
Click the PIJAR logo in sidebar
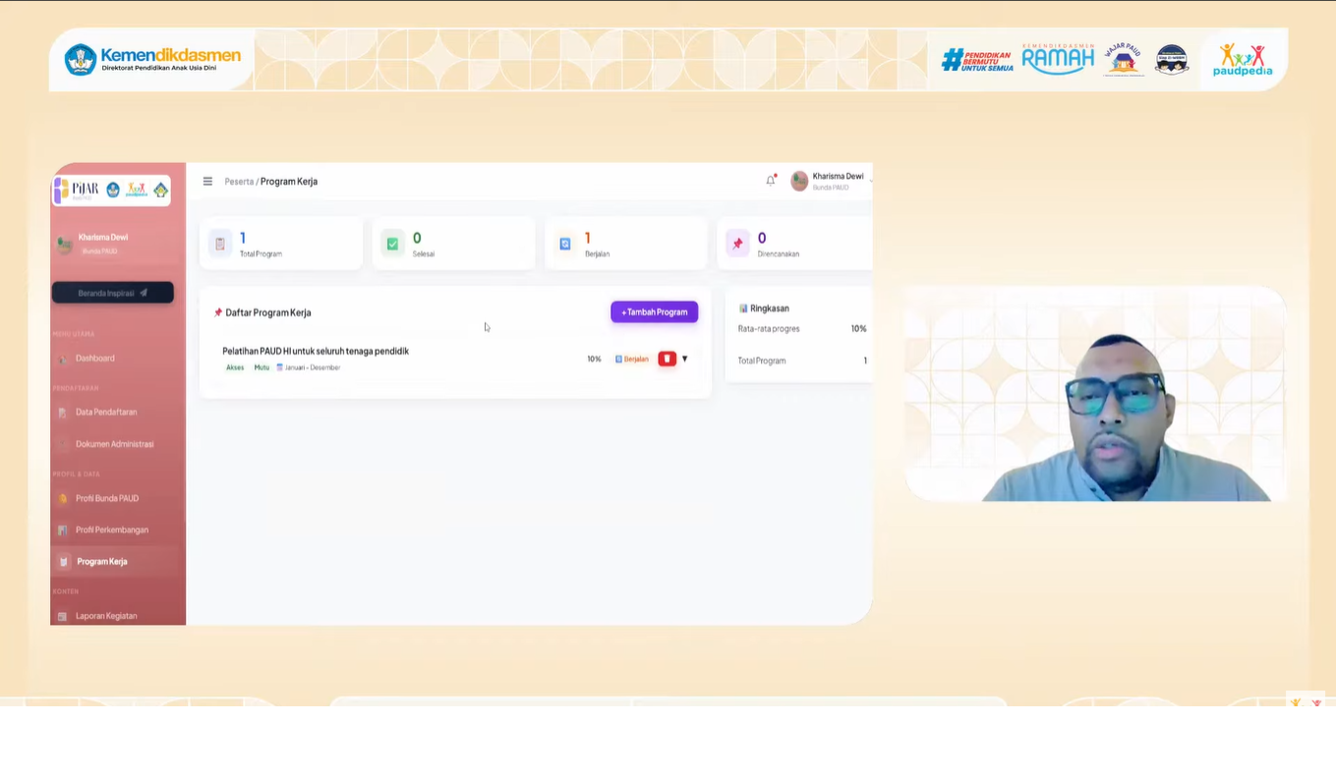76,190
